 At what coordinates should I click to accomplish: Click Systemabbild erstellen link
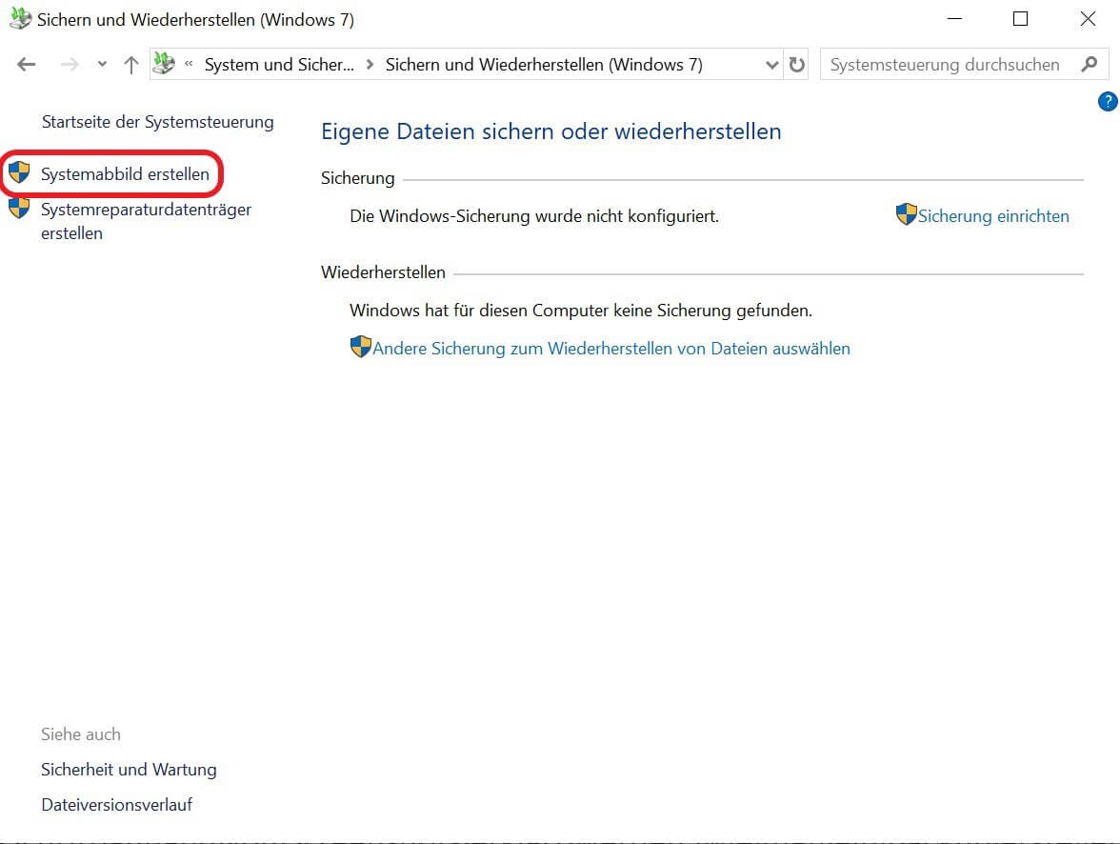coord(125,174)
